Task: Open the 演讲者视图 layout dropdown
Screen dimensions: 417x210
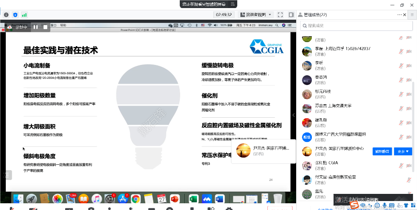Action: pyautogui.click(x=256, y=15)
